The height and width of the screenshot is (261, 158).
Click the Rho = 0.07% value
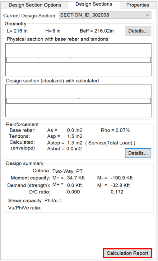coord(115,130)
